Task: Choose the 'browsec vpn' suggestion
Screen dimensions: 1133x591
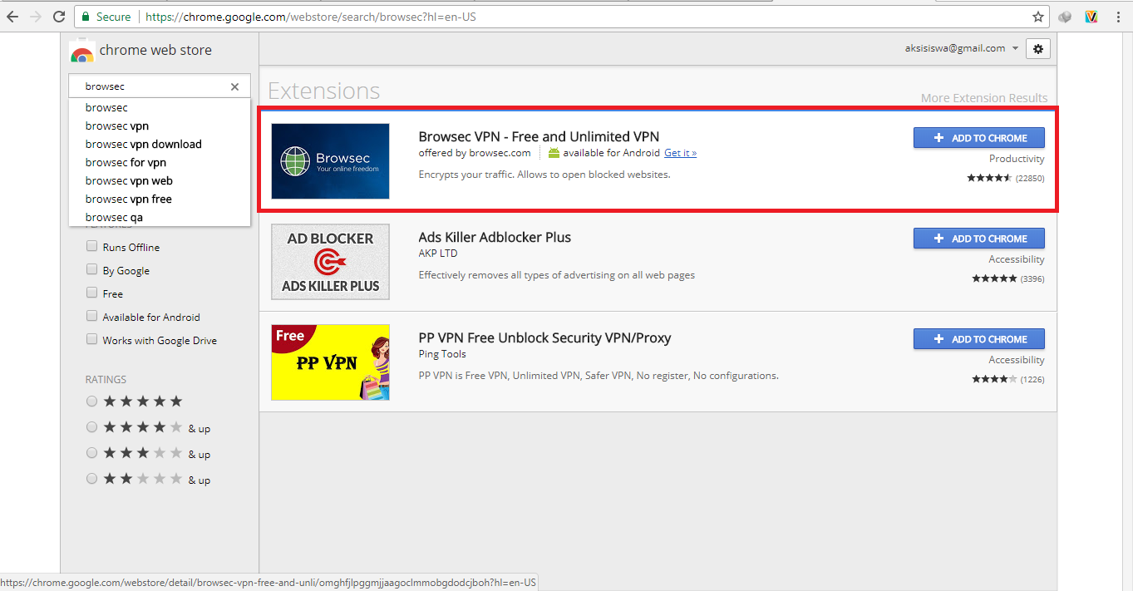Action: click(160, 126)
